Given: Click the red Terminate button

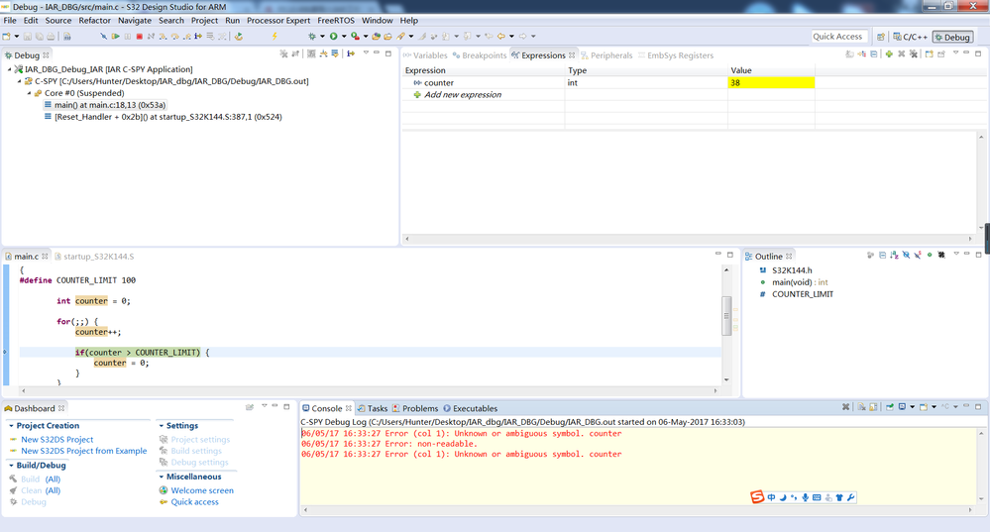Looking at the screenshot, I should pos(140,37).
